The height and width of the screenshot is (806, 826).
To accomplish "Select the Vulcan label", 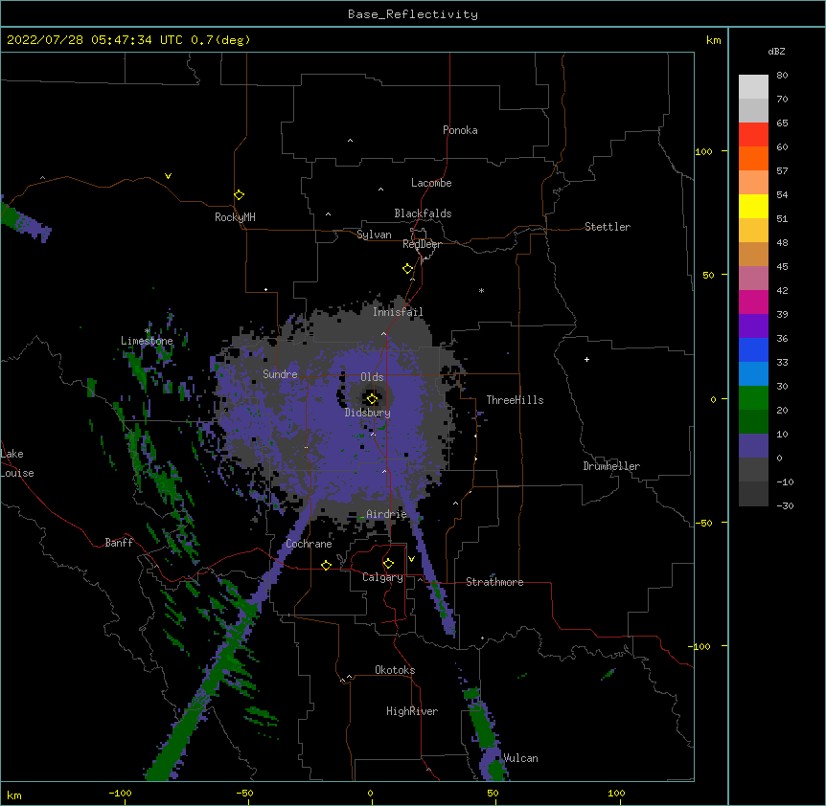I will [x=520, y=758].
